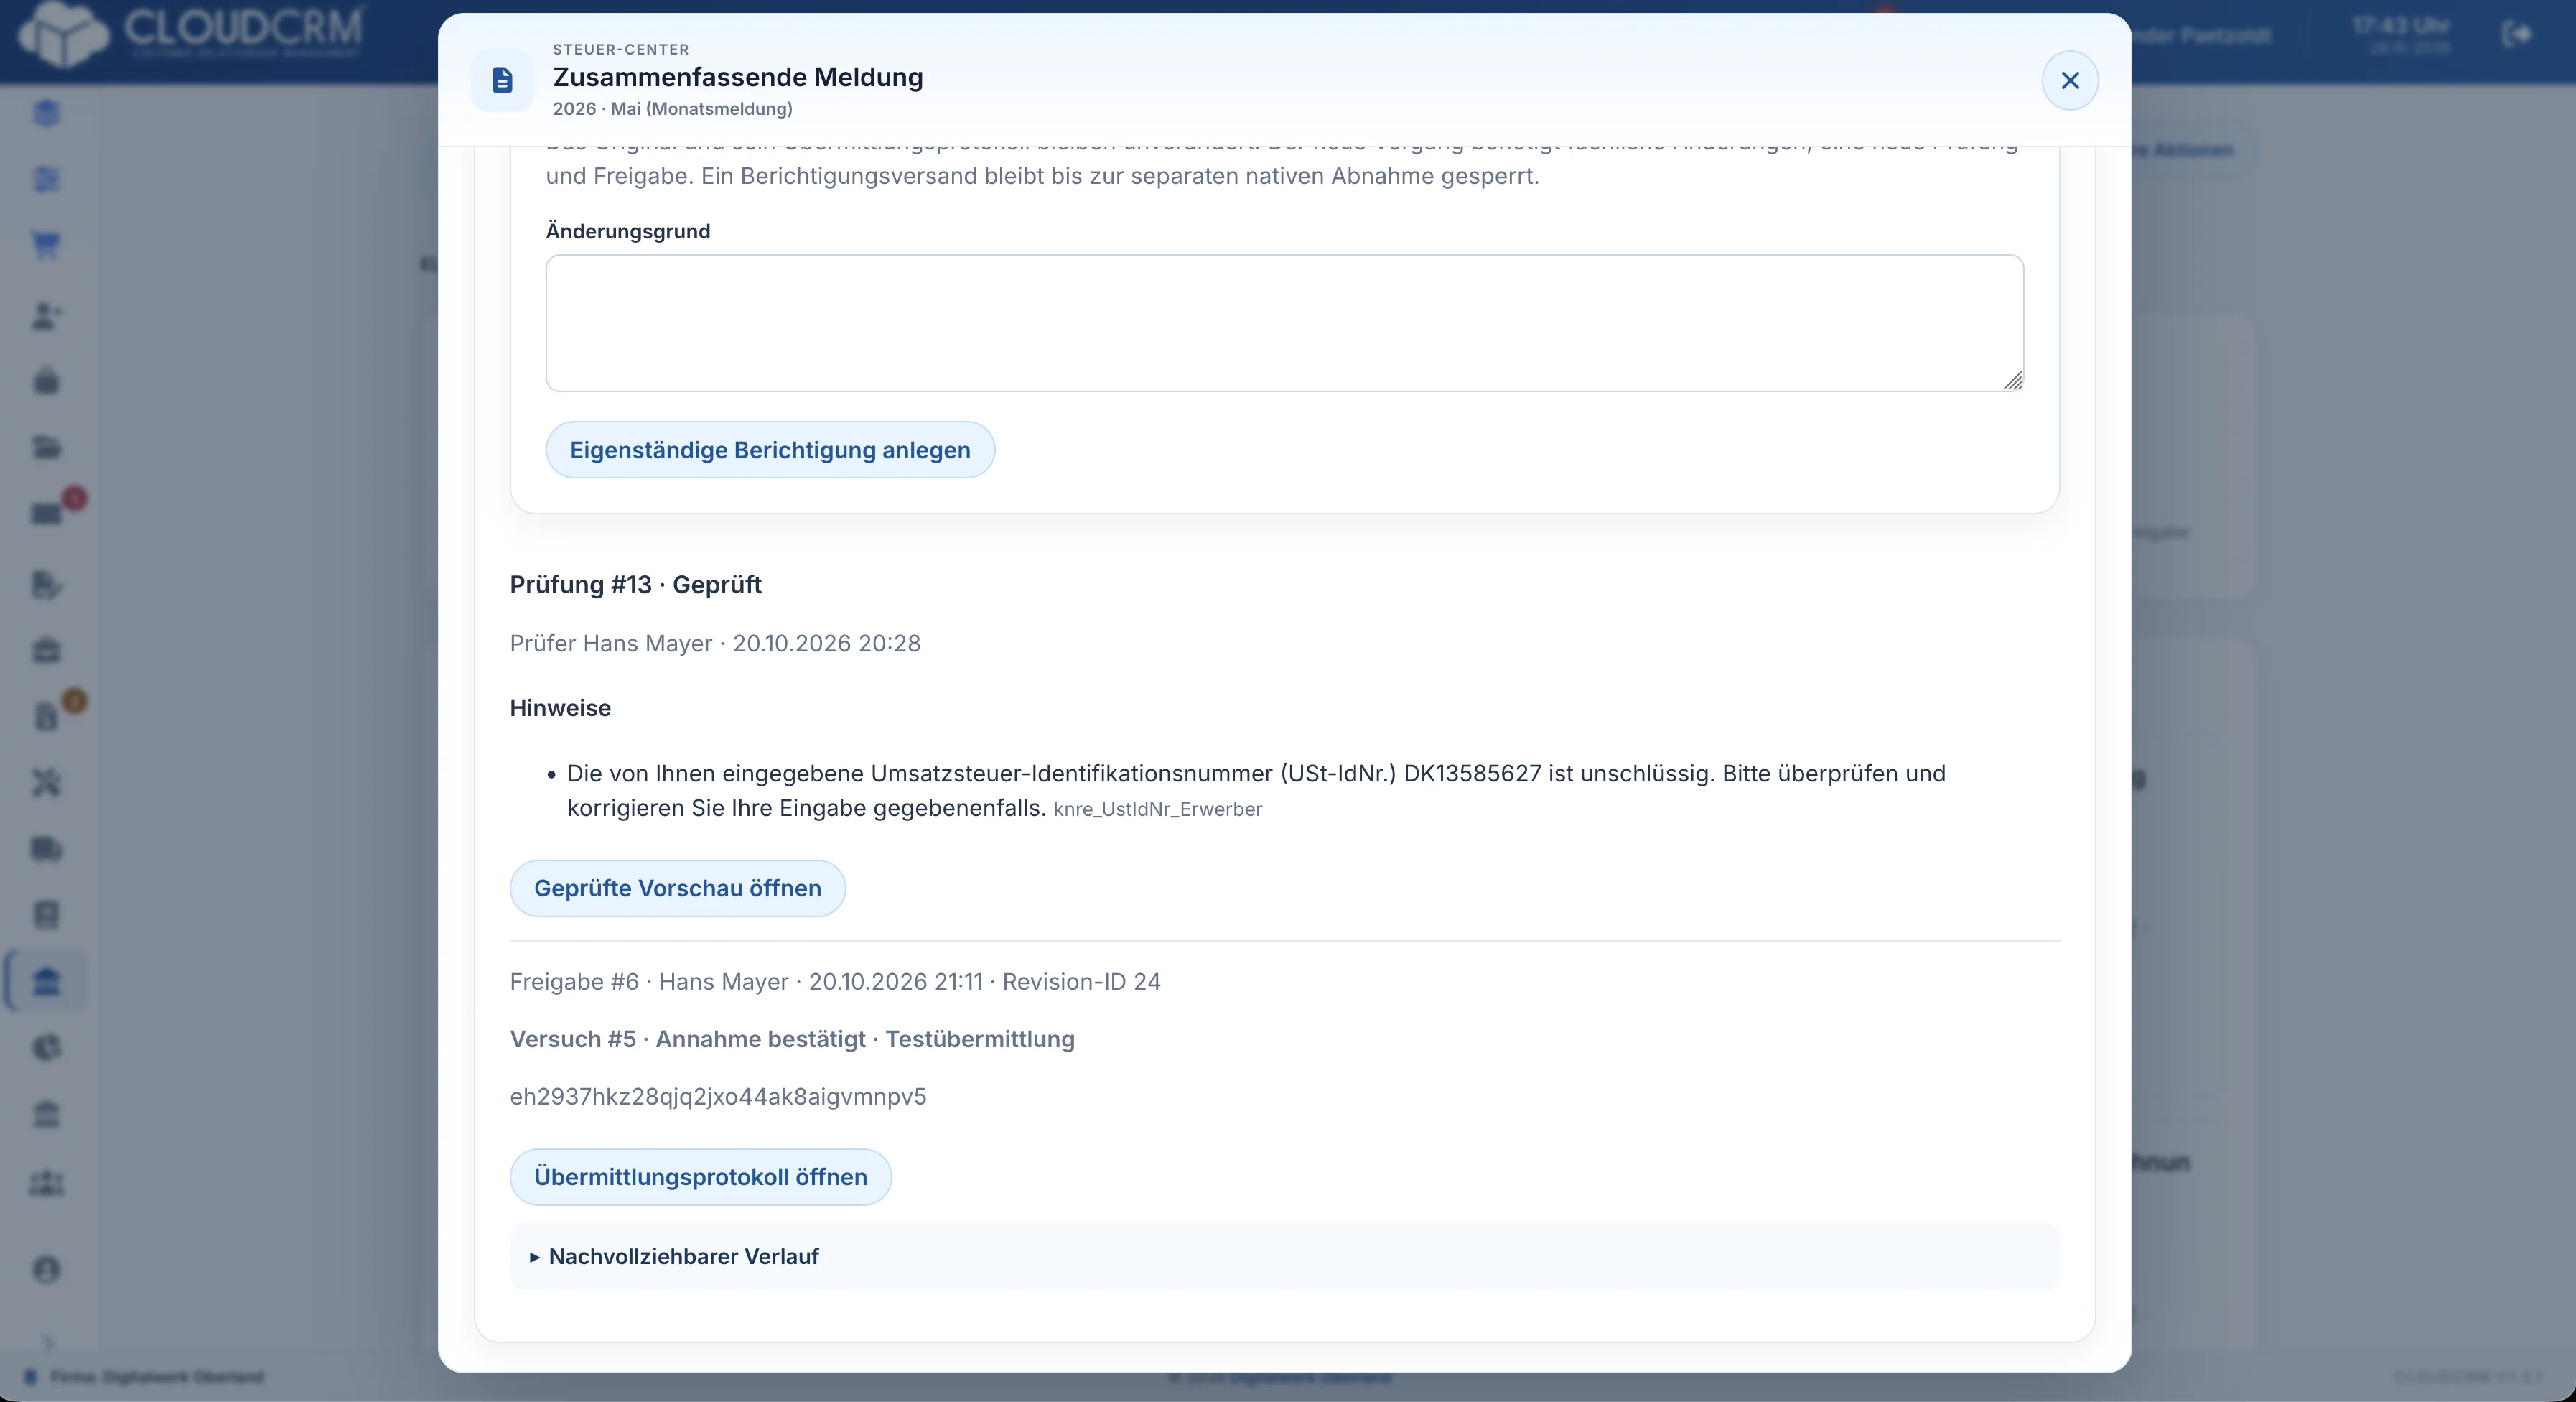Open the mail icon with red badge
2576x1402 pixels.
pyautogui.click(x=48, y=512)
